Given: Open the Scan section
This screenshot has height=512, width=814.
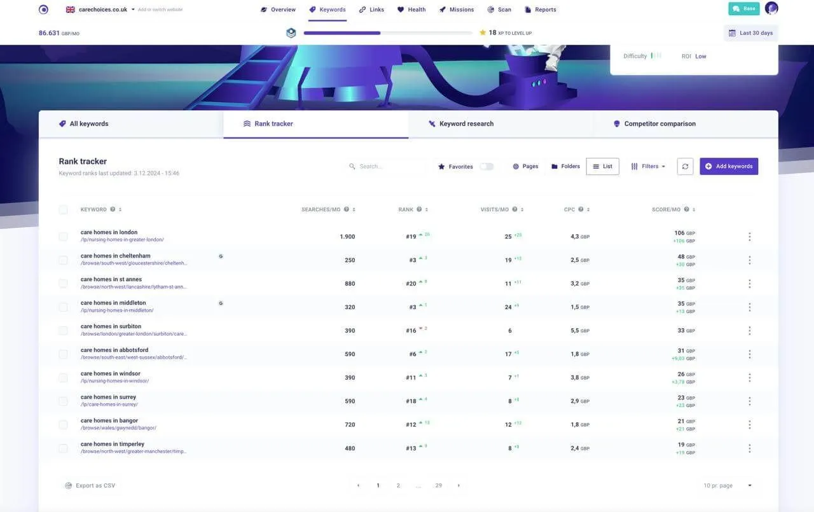Looking at the screenshot, I should pos(499,10).
